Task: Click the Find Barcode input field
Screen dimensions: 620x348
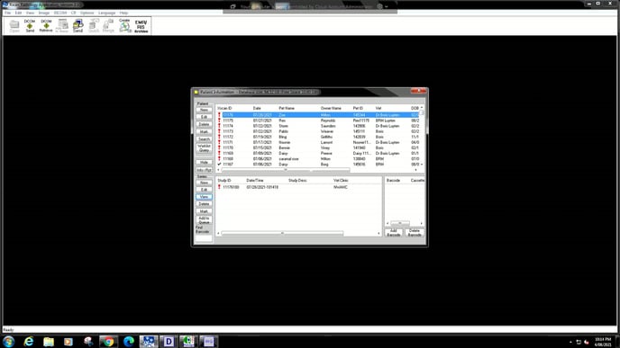Action: (x=204, y=238)
